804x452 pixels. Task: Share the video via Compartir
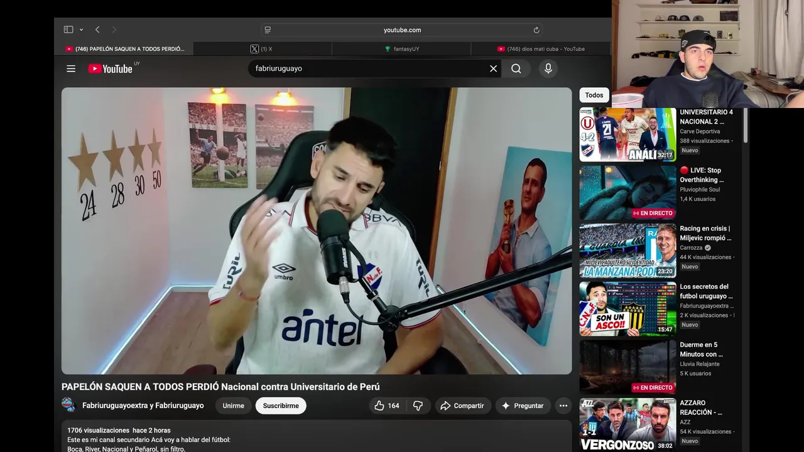(x=462, y=406)
